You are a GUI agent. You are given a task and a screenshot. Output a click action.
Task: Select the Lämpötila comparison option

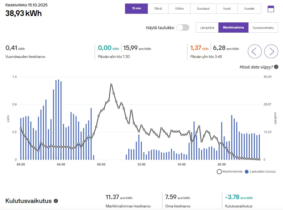207,28
